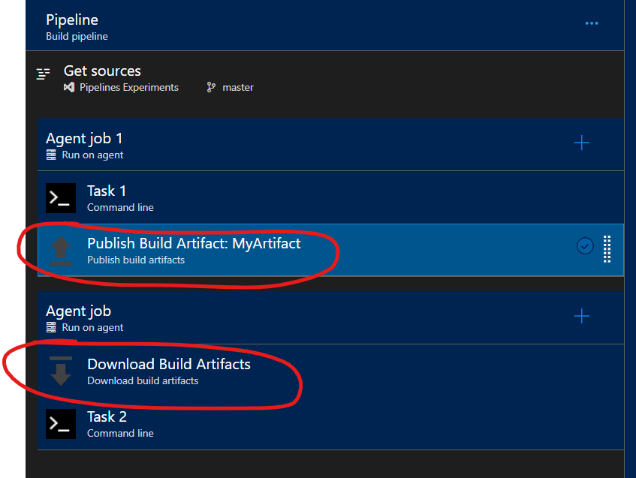Click the Download Build Artifacts download icon
This screenshot has width=636, height=478.
[61, 371]
